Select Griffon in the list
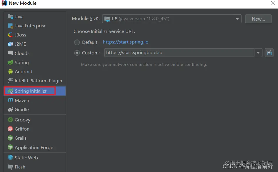Viewport: 278px width, 172px height. pos(35,129)
